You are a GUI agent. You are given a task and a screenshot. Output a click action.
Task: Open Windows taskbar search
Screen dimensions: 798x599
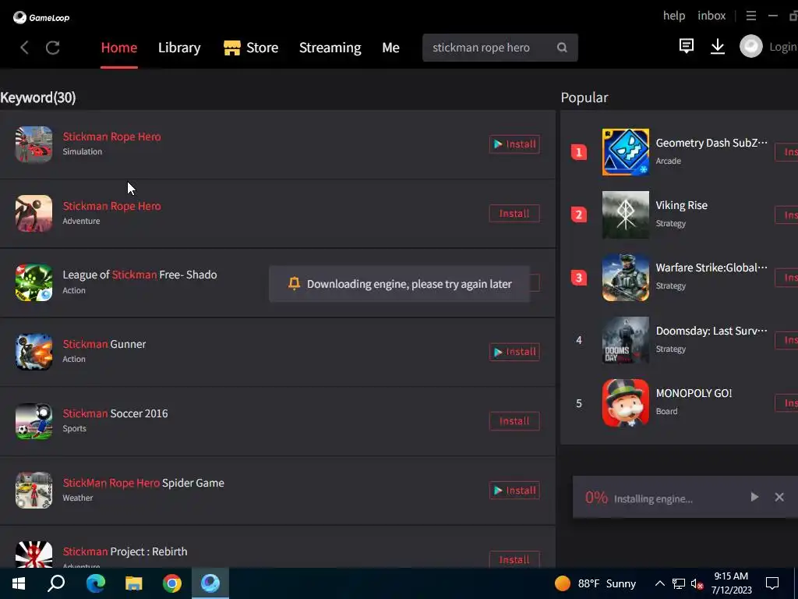[x=56, y=583]
